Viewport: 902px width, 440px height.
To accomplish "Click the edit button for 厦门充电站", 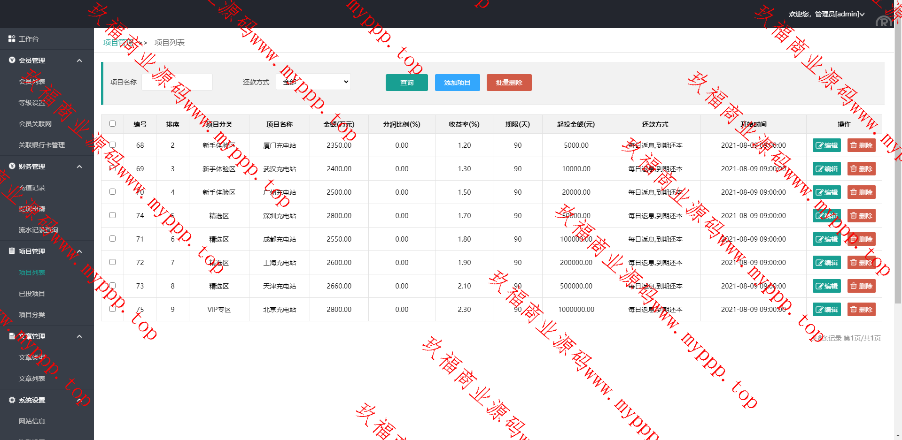I will point(826,145).
